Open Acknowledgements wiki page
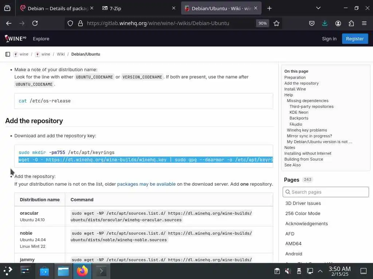Image resolution: width=373 pixels, height=279 pixels. (x=306, y=224)
